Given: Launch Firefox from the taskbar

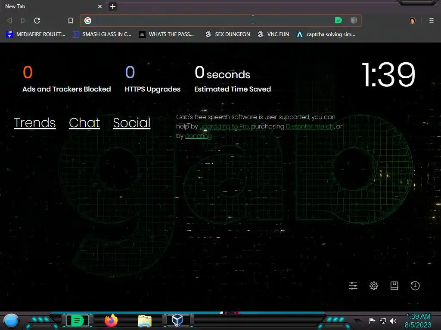Looking at the screenshot, I should [111, 321].
